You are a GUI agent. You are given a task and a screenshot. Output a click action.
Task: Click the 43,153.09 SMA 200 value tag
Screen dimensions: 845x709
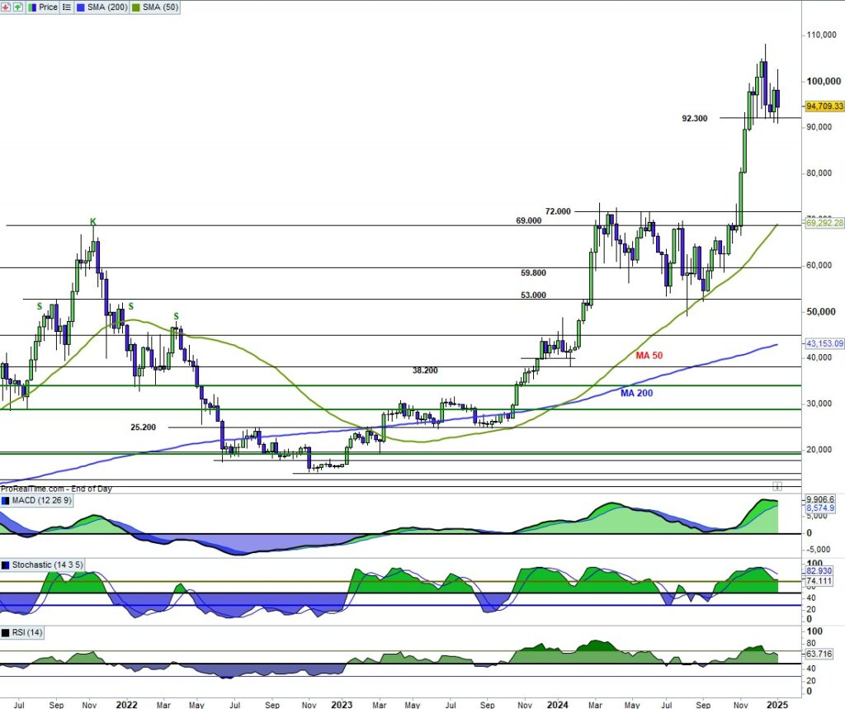point(824,343)
